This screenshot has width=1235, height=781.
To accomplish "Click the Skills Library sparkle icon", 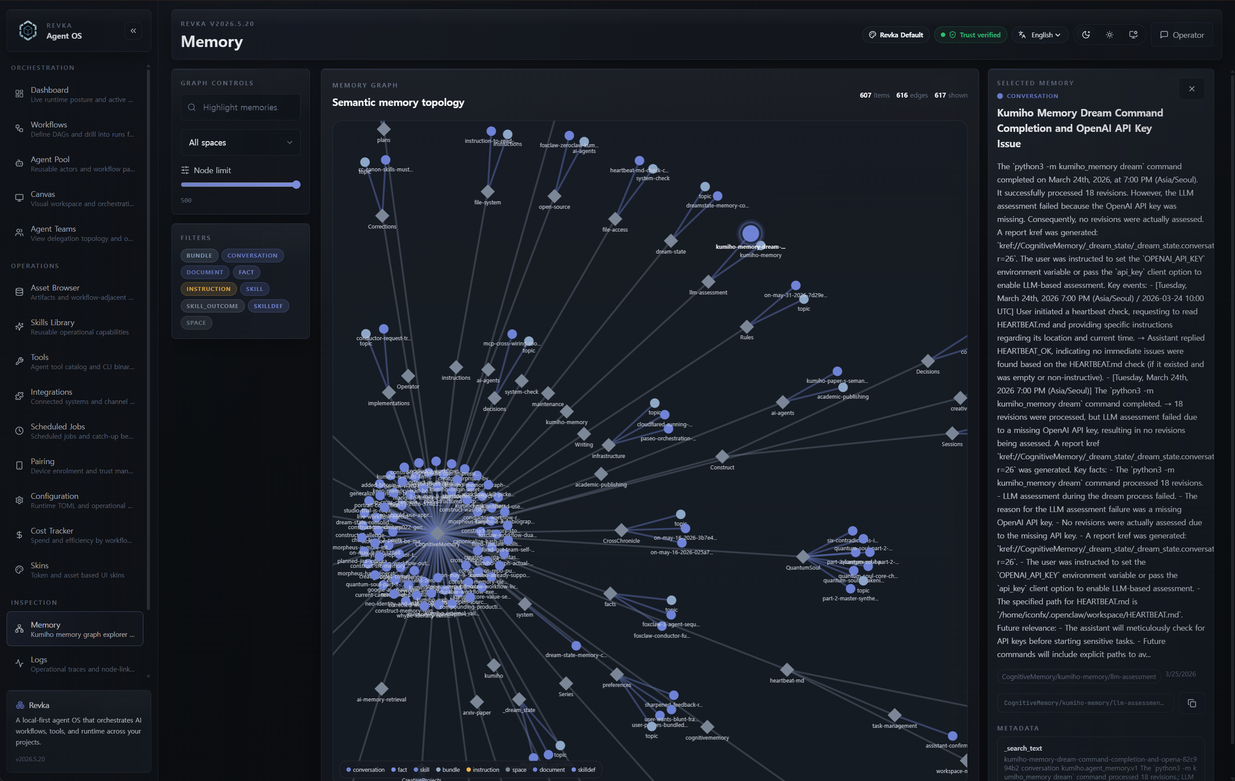I will click(x=19, y=327).
